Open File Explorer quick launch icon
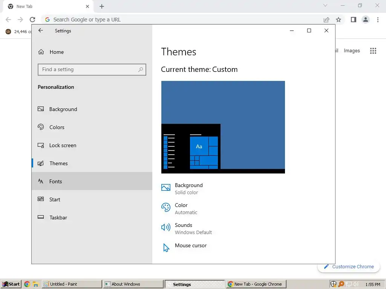This screenshot has width=386, height=289. point(36,284)
